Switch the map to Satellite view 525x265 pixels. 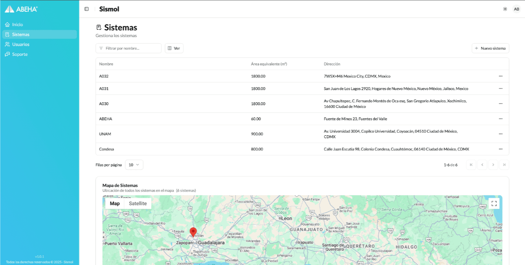pos(138,203)
